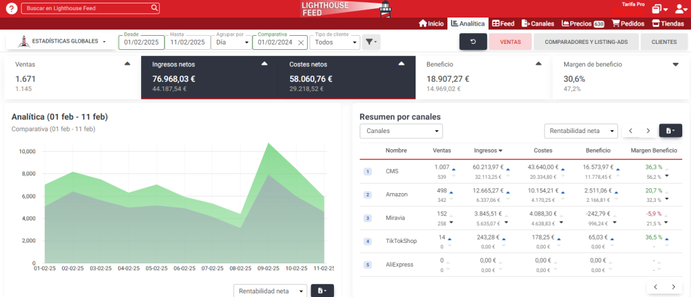
Task: Open Tipo de cliente dropdown
Action: point(335,43)
